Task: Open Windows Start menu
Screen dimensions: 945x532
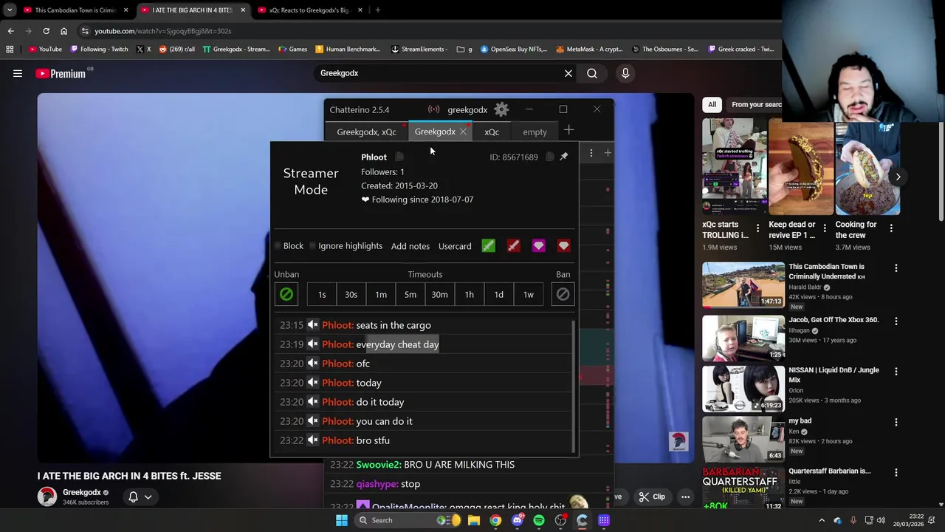Action: tap(342, 520)
